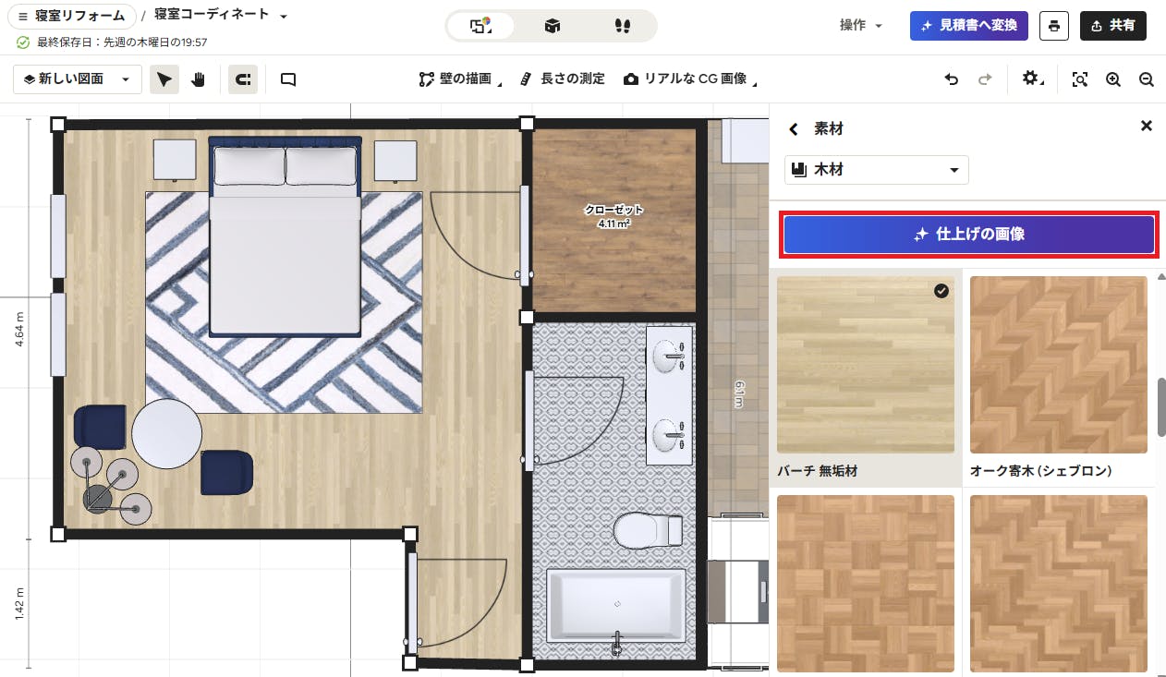Click the 共有 share button
This screenshot has width=1166, height=677.
[x=1112, y=26]
